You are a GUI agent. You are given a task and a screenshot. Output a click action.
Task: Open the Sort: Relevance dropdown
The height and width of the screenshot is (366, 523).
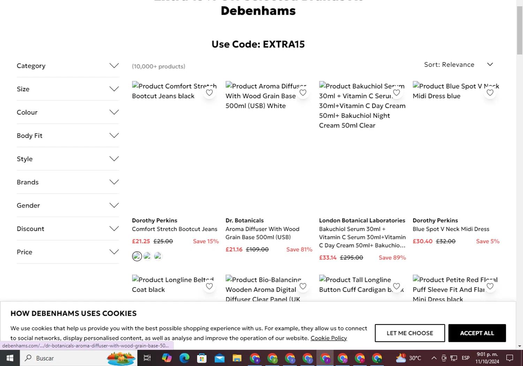click(x=458, y=64)
